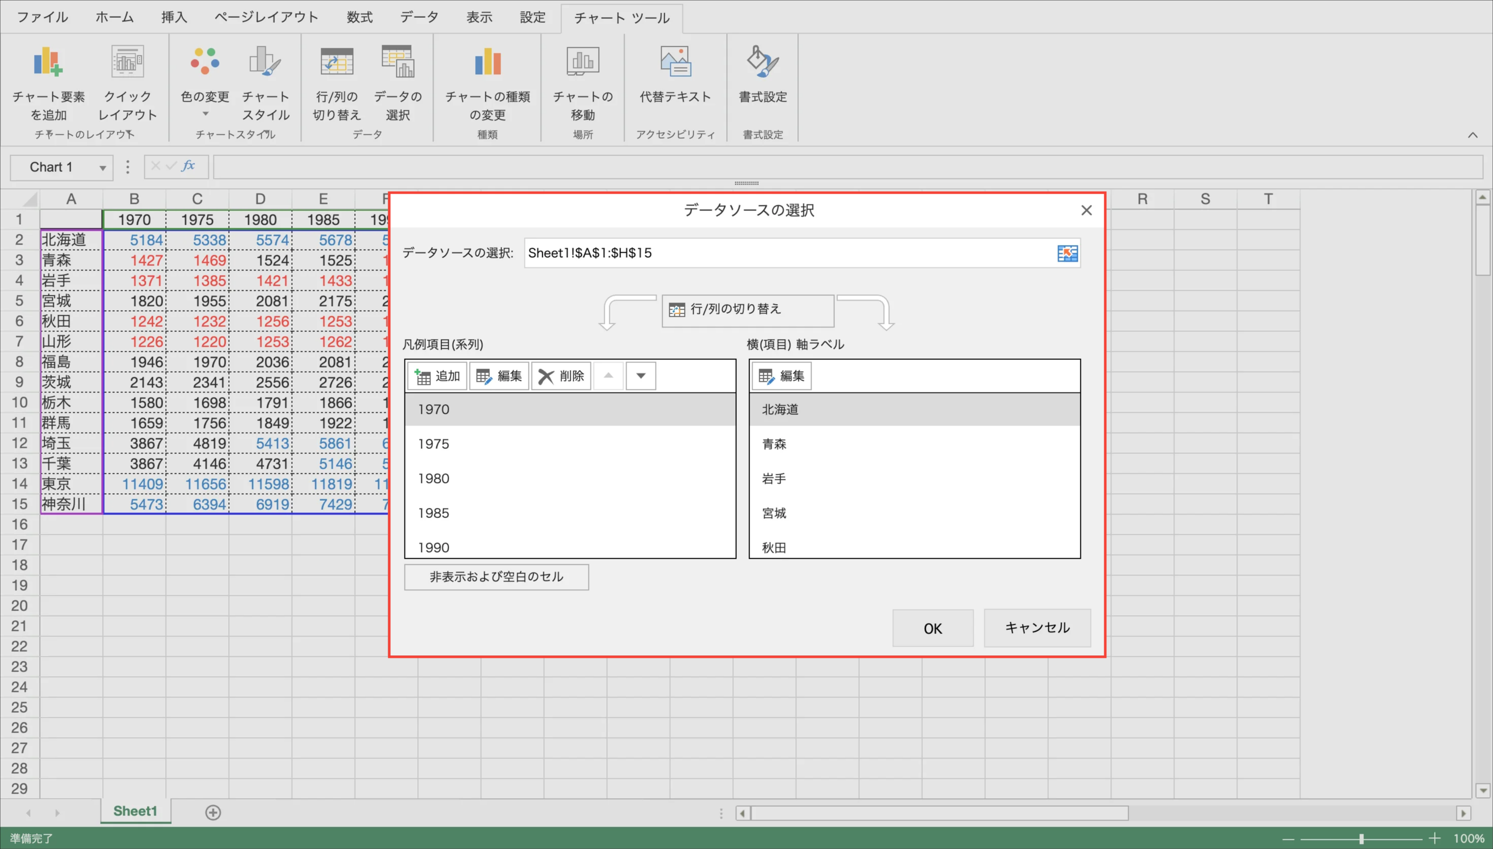Switch to the ホーム tab
The width and height of the screenshot is (1493, 849).
(114, 17)
